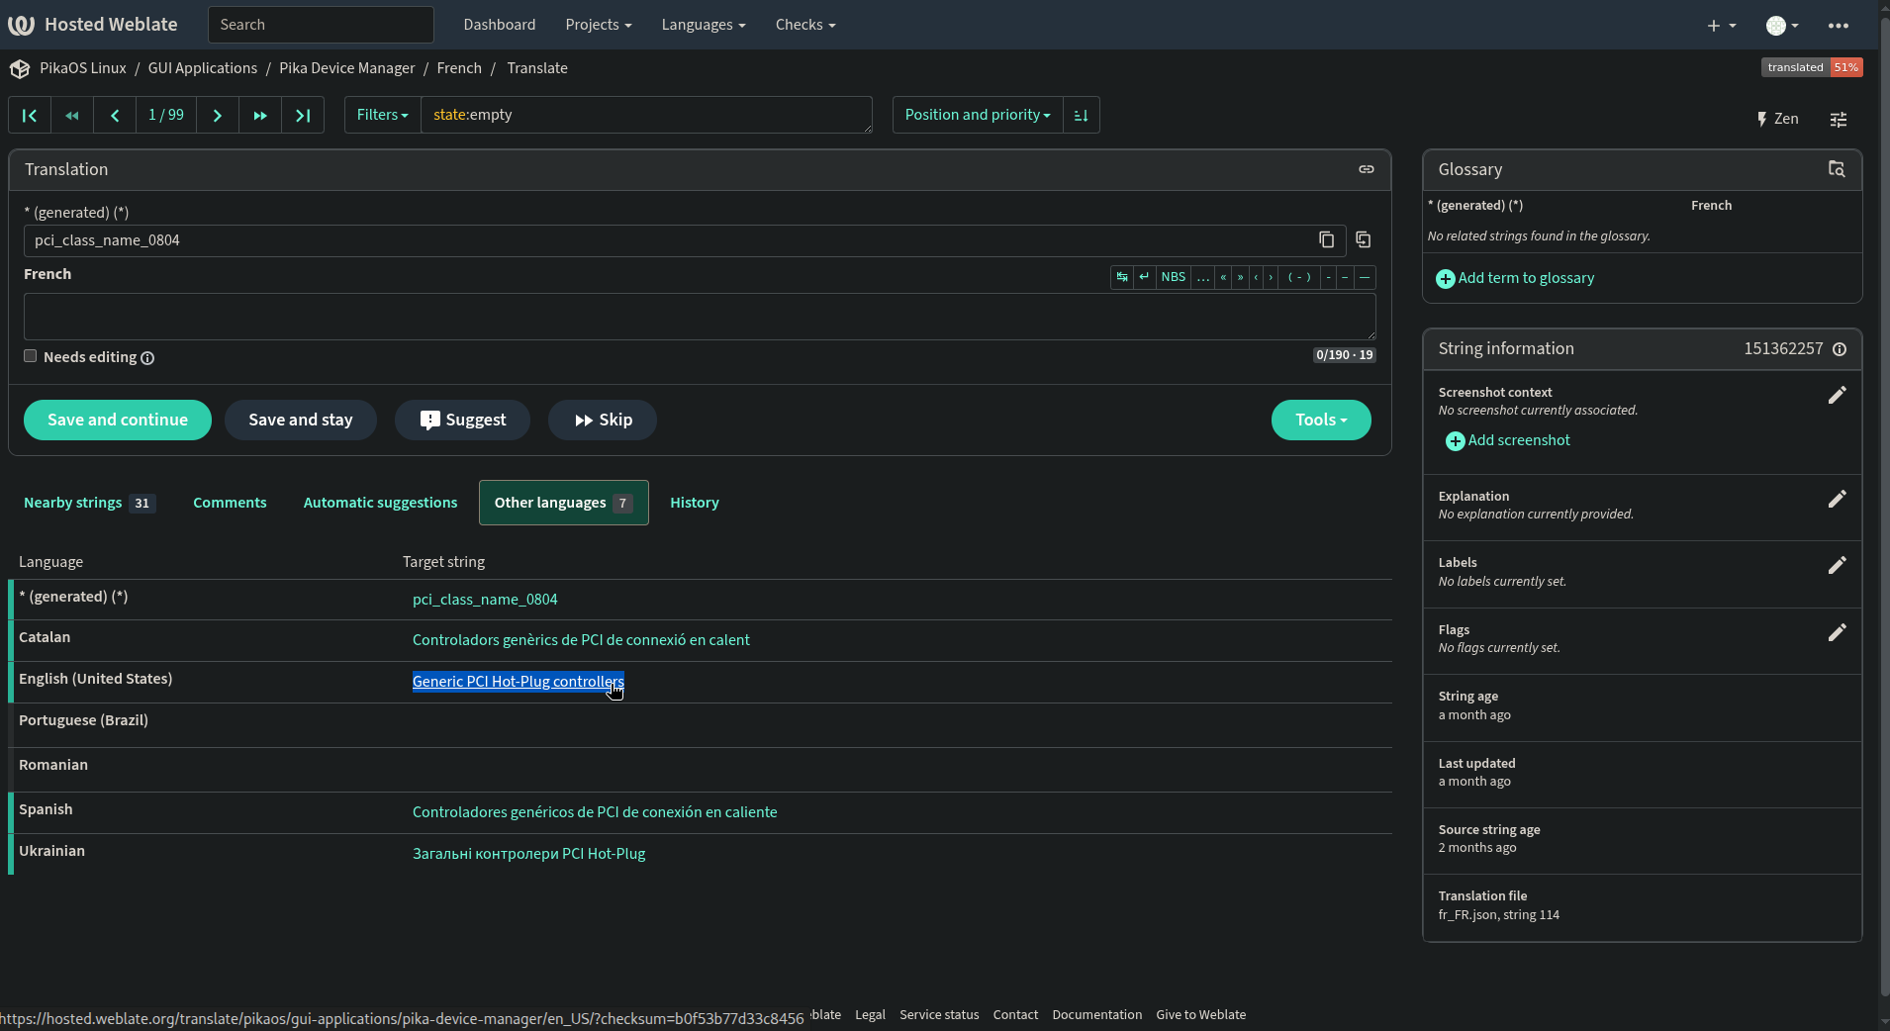This screenshot has height=1031, width=1890.
Task: Edit the Labels pencil icon
Action: pos(1838,566)
